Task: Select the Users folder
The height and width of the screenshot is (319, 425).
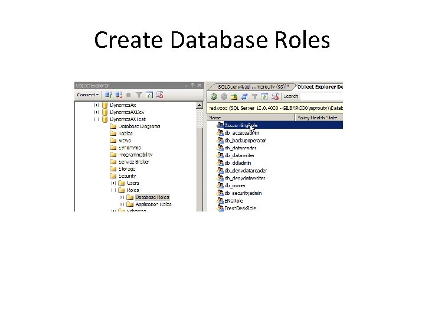Action: click(x=133, y=183)
